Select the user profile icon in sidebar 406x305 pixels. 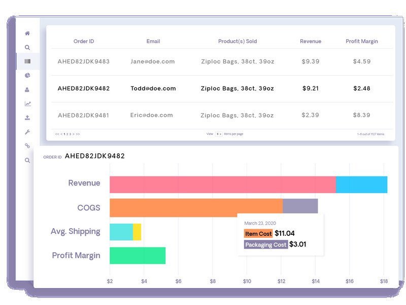pos(27,89)
